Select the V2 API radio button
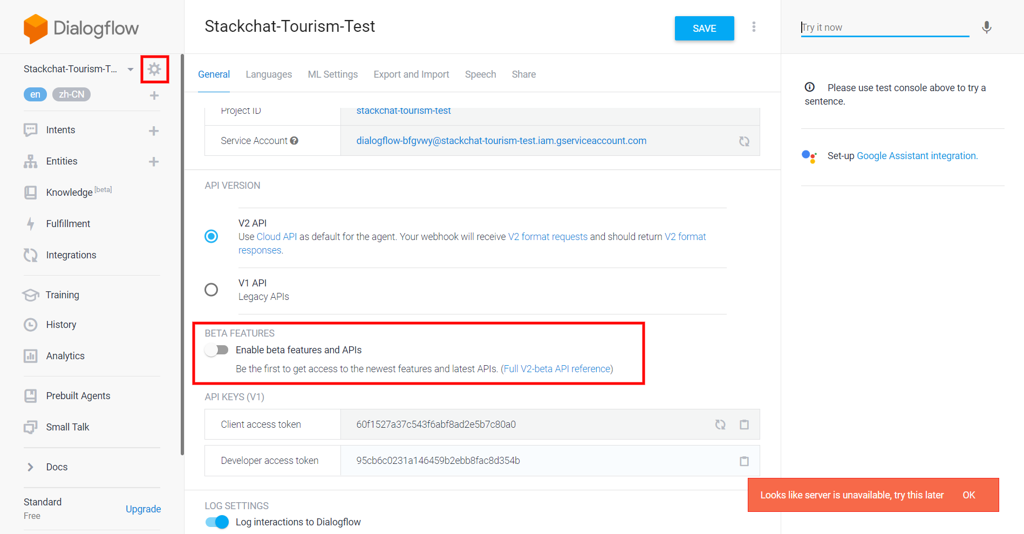Screen dimensions: 1024x534 pyautogui.click(x=211, y=236)
